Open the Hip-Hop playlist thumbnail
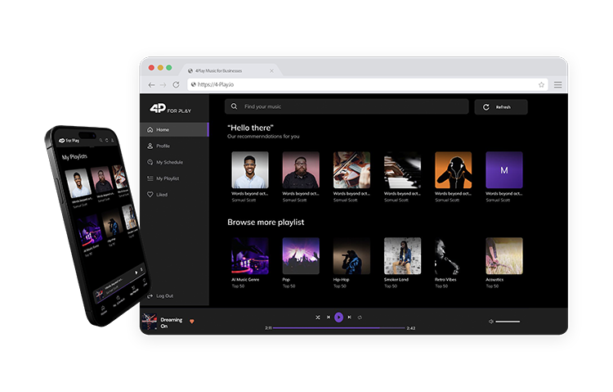The width and height of the screenshot is (613, 392). click(x=351, y=255)
